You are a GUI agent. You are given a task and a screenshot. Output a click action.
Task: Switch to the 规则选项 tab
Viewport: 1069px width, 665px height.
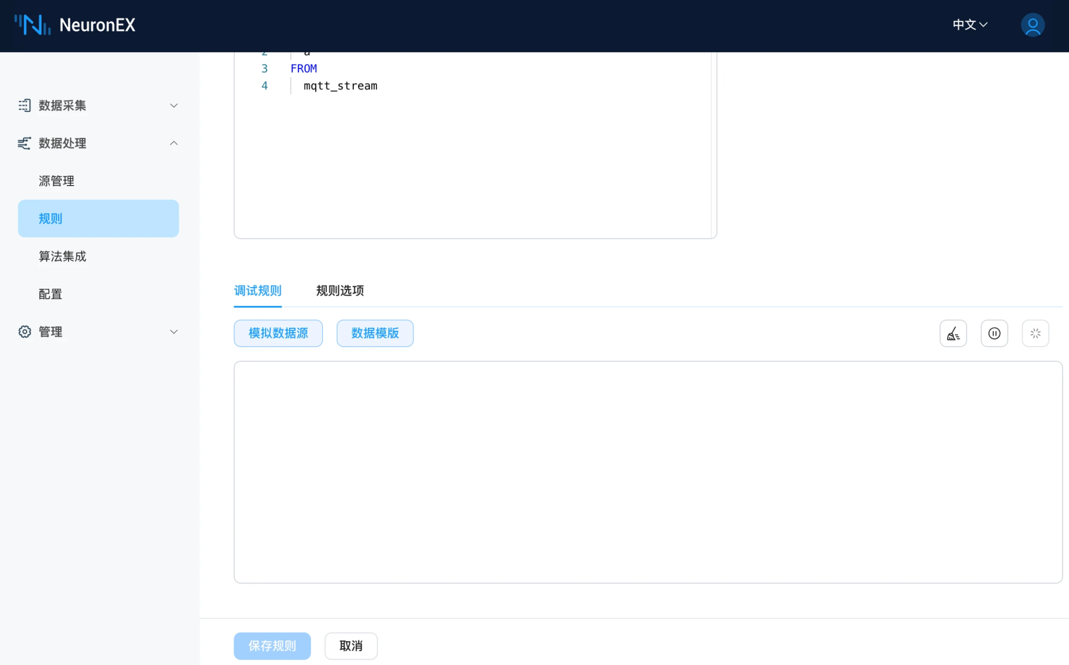pyautogui.click(x=340, y=291)
